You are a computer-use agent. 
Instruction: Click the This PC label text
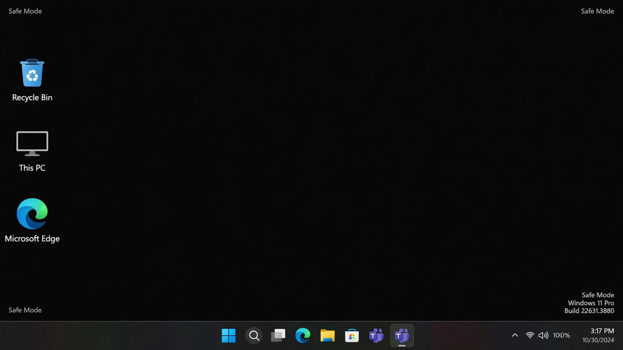32,168
